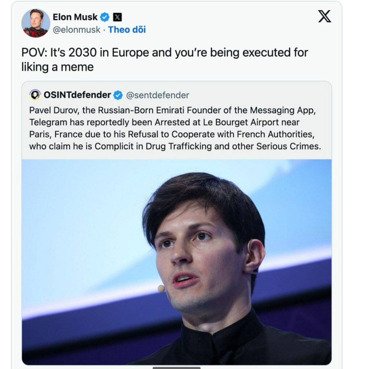Go to the @sentdefender handle
Viewport: 371px width, 369px height.
coord(157,95)
